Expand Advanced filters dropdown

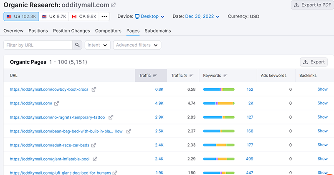[137, 45]
